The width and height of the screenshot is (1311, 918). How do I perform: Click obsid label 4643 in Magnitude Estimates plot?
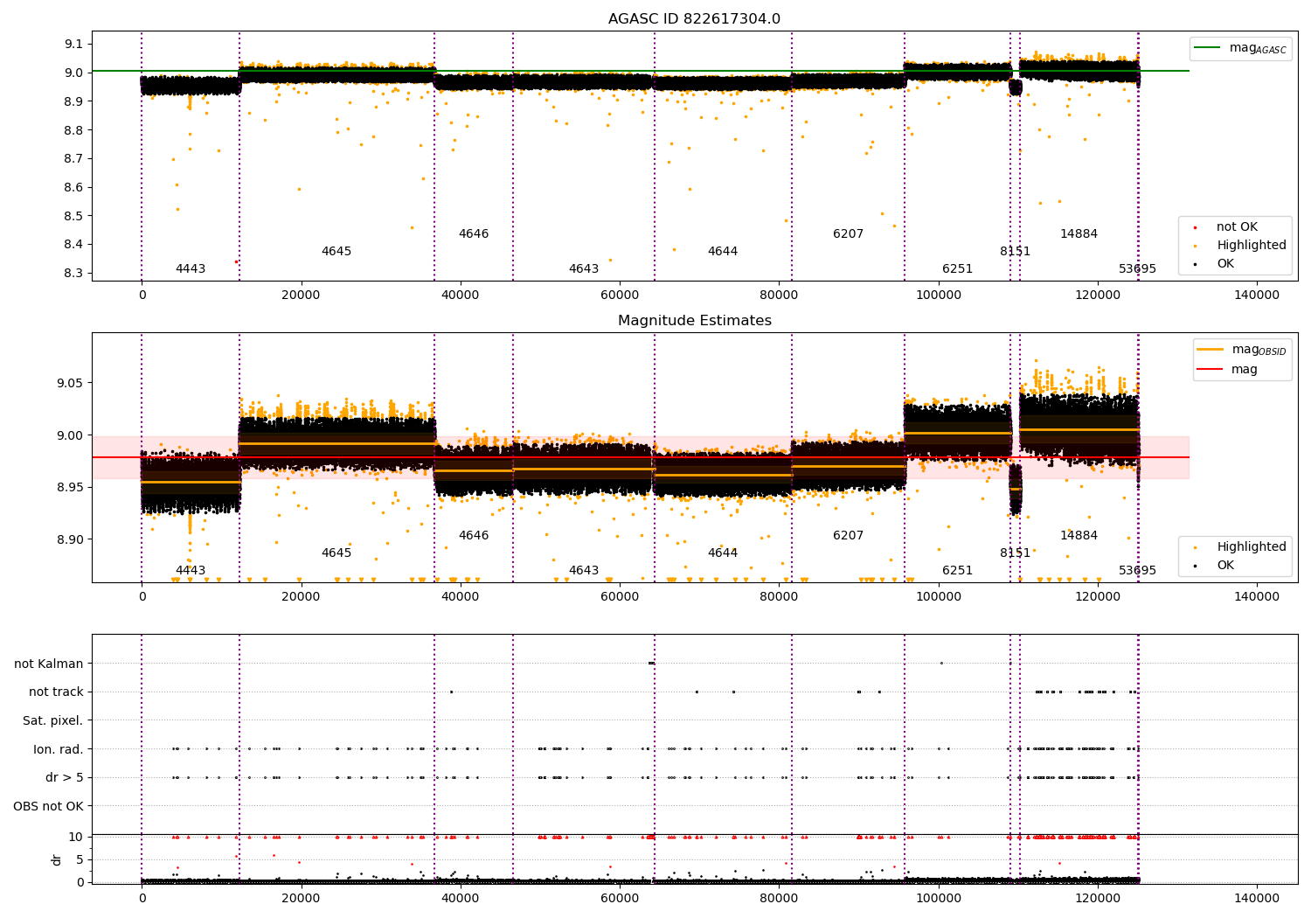(584, 571)
